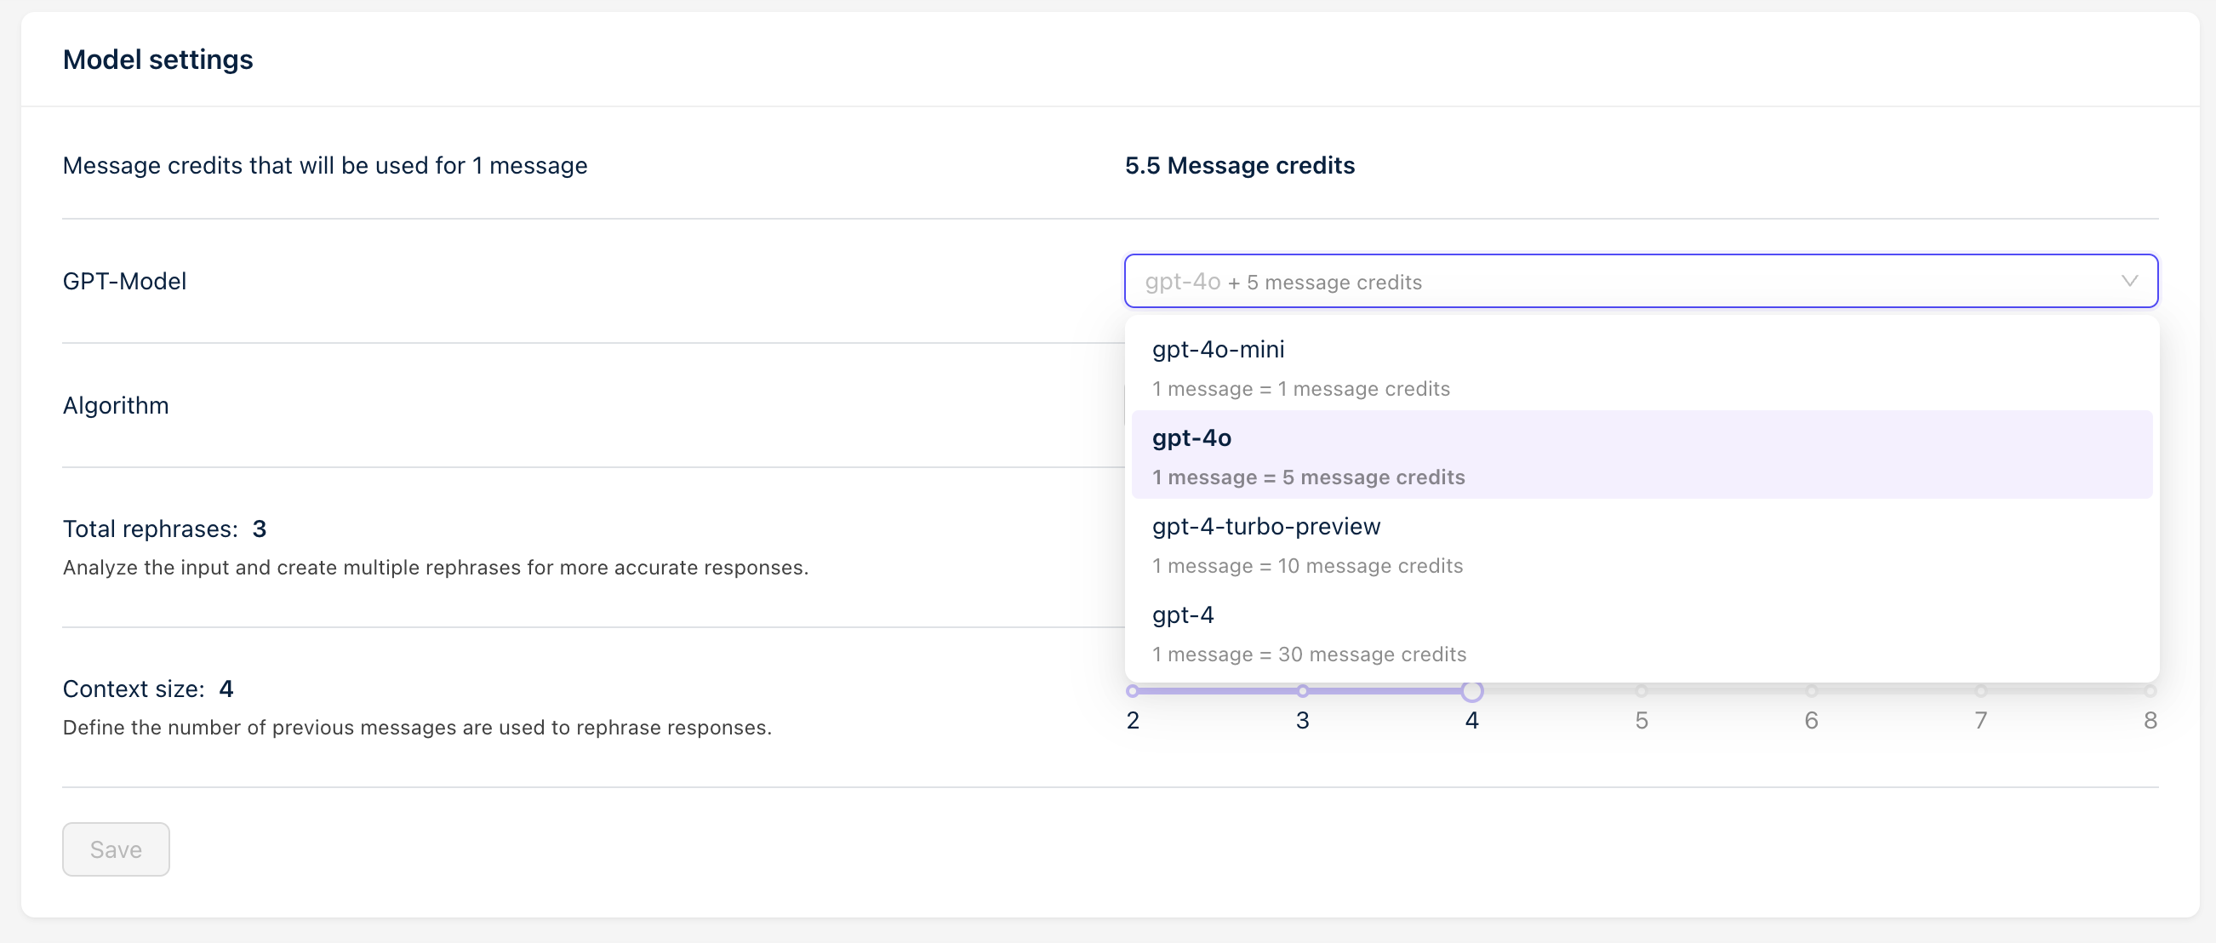Click 'Message credits that will be used' text
This screenshot has width=2216, height=943.
[325, 165]
